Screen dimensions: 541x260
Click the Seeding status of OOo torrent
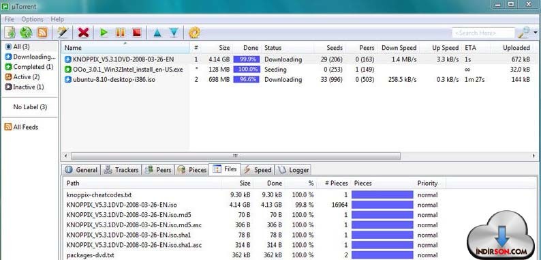click(x=275, y=70)
